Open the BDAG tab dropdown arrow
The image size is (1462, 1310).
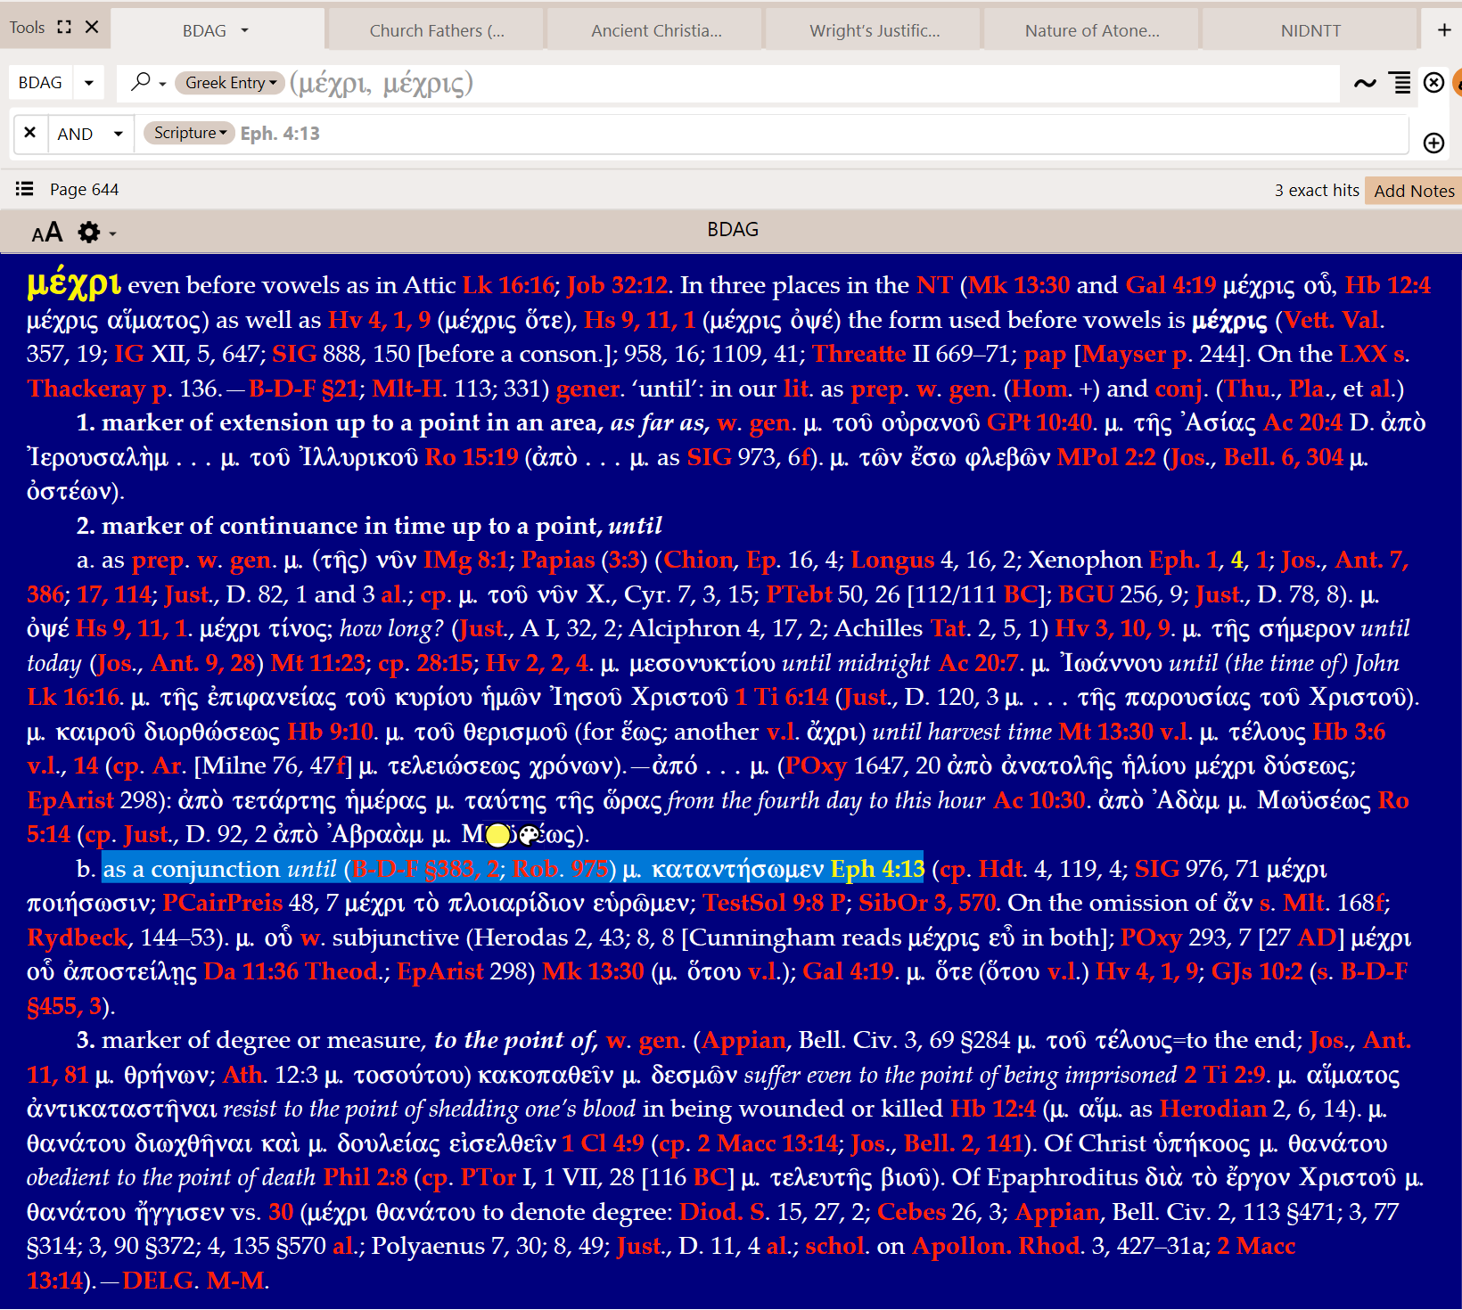pyautogui.click(x=244, y=30)
